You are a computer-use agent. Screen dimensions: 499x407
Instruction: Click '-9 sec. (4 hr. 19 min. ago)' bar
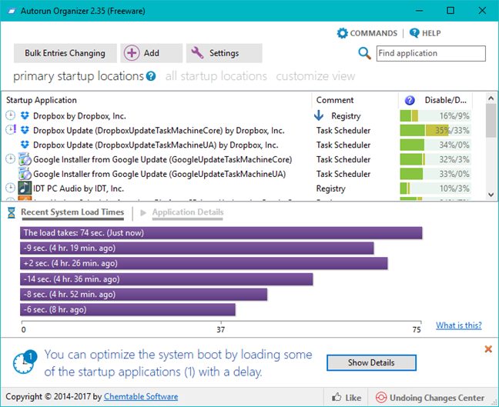point(197,248)
